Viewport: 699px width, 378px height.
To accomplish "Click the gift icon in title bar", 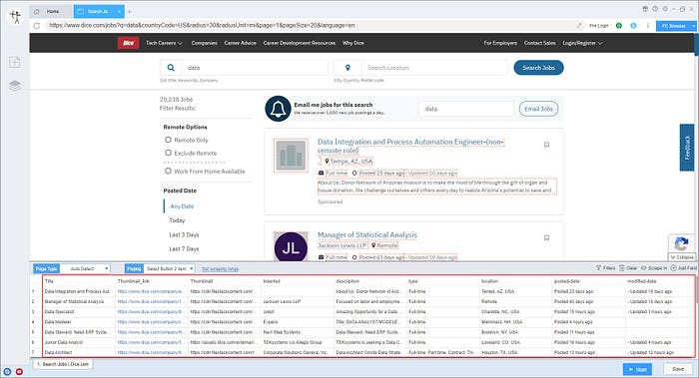I will click(645, 9).
